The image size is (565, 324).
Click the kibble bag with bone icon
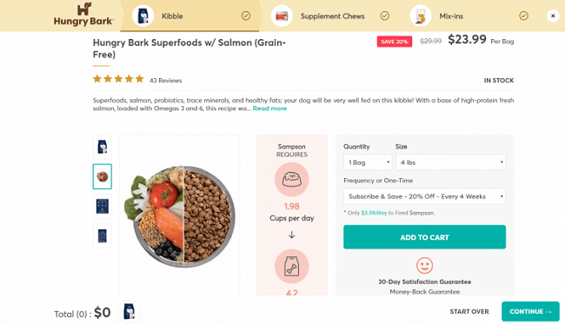291,266
